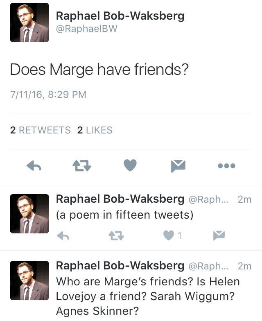Like the 'a poem in fifteen tweets' reply

click(168, 235)
